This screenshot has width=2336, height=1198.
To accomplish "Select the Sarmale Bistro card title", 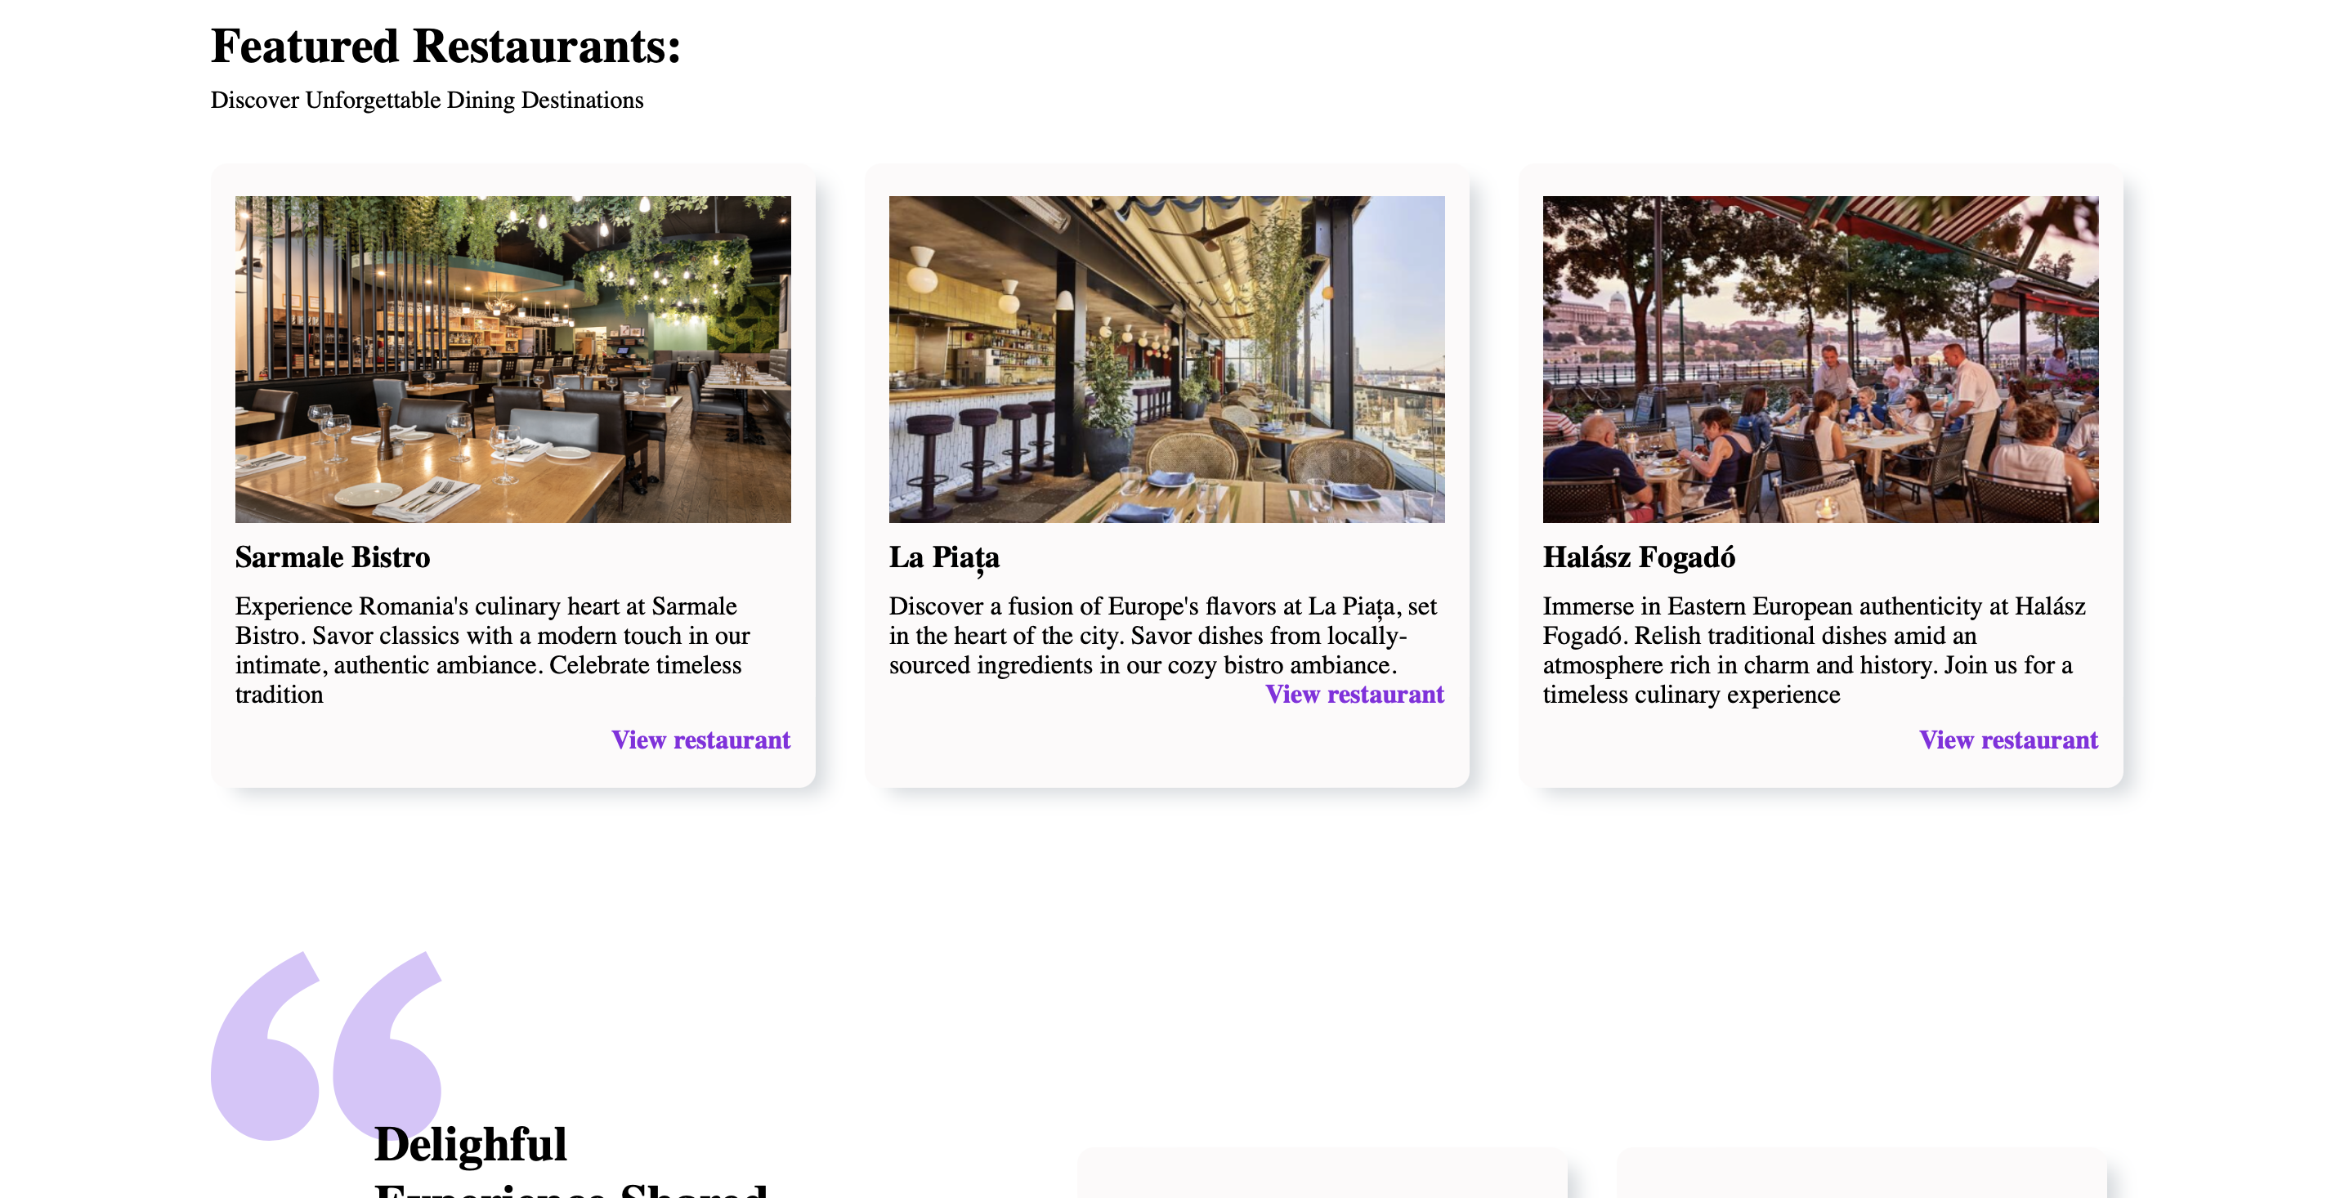I will [x=332, y=557].
